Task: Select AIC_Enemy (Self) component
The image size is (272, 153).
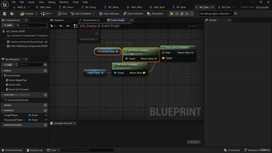Action: point(15,31)
